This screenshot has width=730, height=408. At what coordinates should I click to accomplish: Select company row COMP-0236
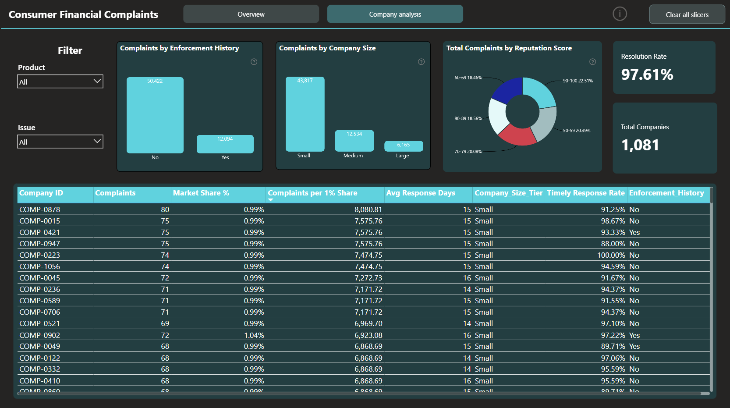pyautogui.click(x=364, y=289)
